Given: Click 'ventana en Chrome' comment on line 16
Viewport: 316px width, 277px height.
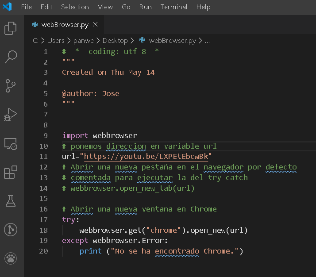Looking at the screenshot, I should [x=179, y=209].
